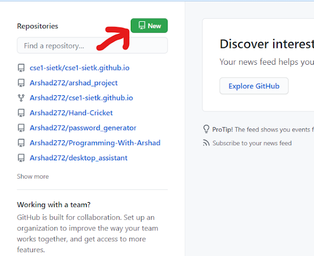Open the Arshad272/Programming-With-Arshad repository
Image resolution: width=314 pixels, height=256 pixels.
[x=95, y=143]
